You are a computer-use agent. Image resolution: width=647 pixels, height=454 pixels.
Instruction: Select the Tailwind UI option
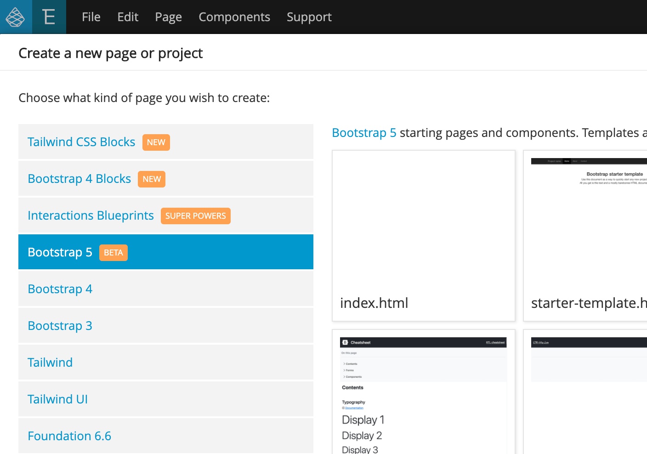coord(166,399)
